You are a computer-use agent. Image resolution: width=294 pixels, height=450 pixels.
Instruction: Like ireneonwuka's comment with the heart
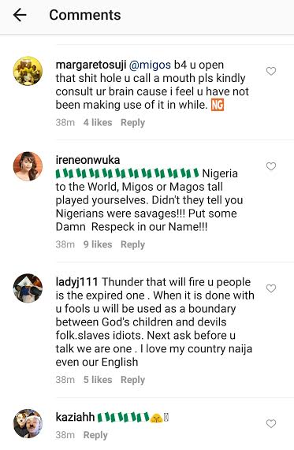pyautogui.click(x=270, y=166)
